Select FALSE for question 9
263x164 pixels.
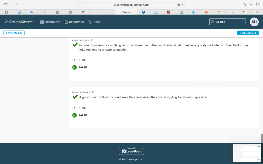(74, 67)
